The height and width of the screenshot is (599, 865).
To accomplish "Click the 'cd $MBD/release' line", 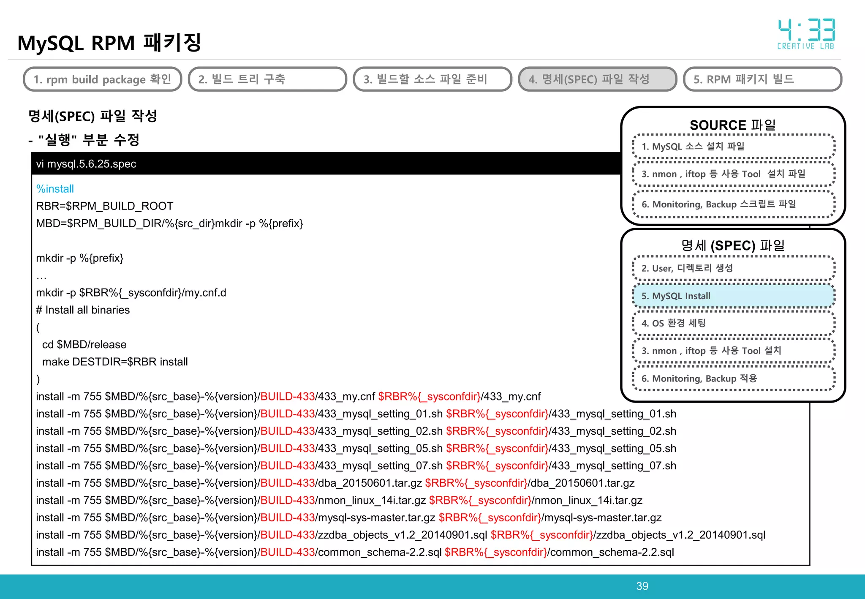I will (84, 345).
